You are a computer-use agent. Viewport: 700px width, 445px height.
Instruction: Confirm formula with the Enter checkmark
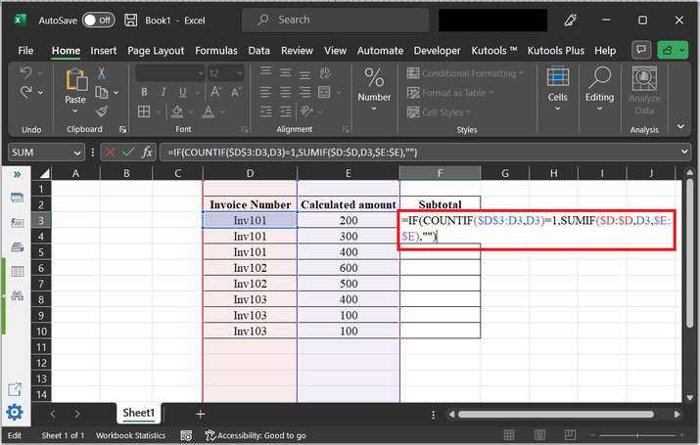coord(127,153)
